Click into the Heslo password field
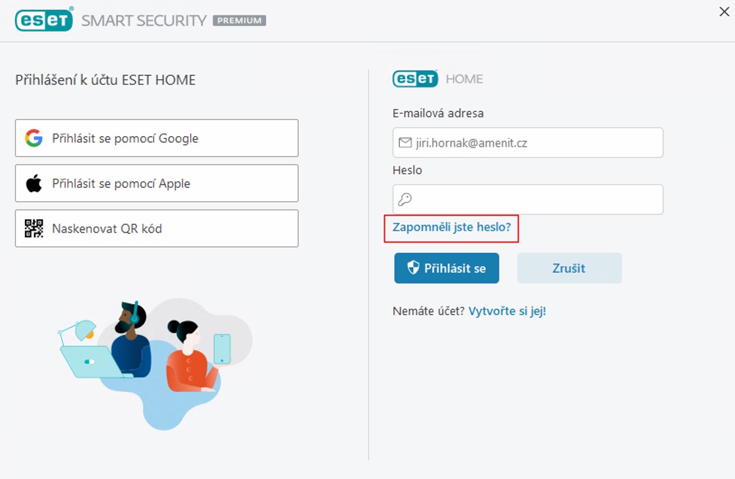The image size is (735, 479). pos(528,199)
